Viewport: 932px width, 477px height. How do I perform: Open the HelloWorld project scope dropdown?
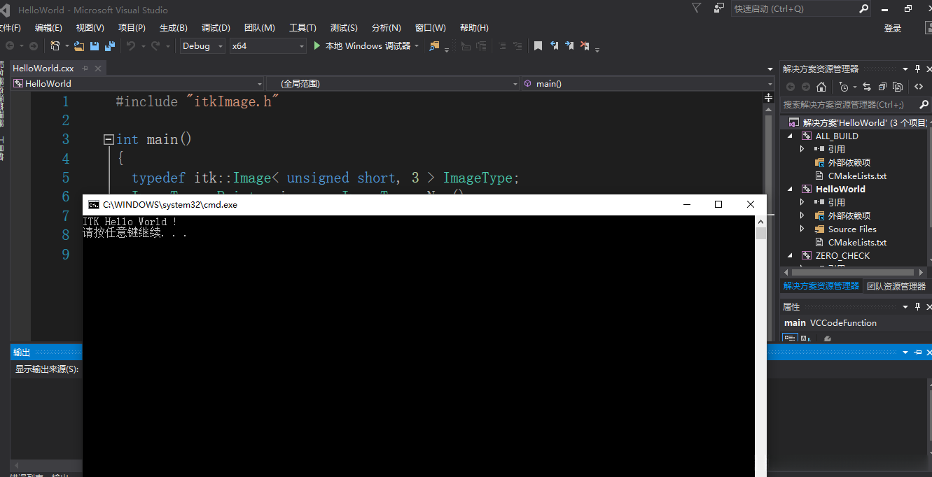click(x=139, y=83)
